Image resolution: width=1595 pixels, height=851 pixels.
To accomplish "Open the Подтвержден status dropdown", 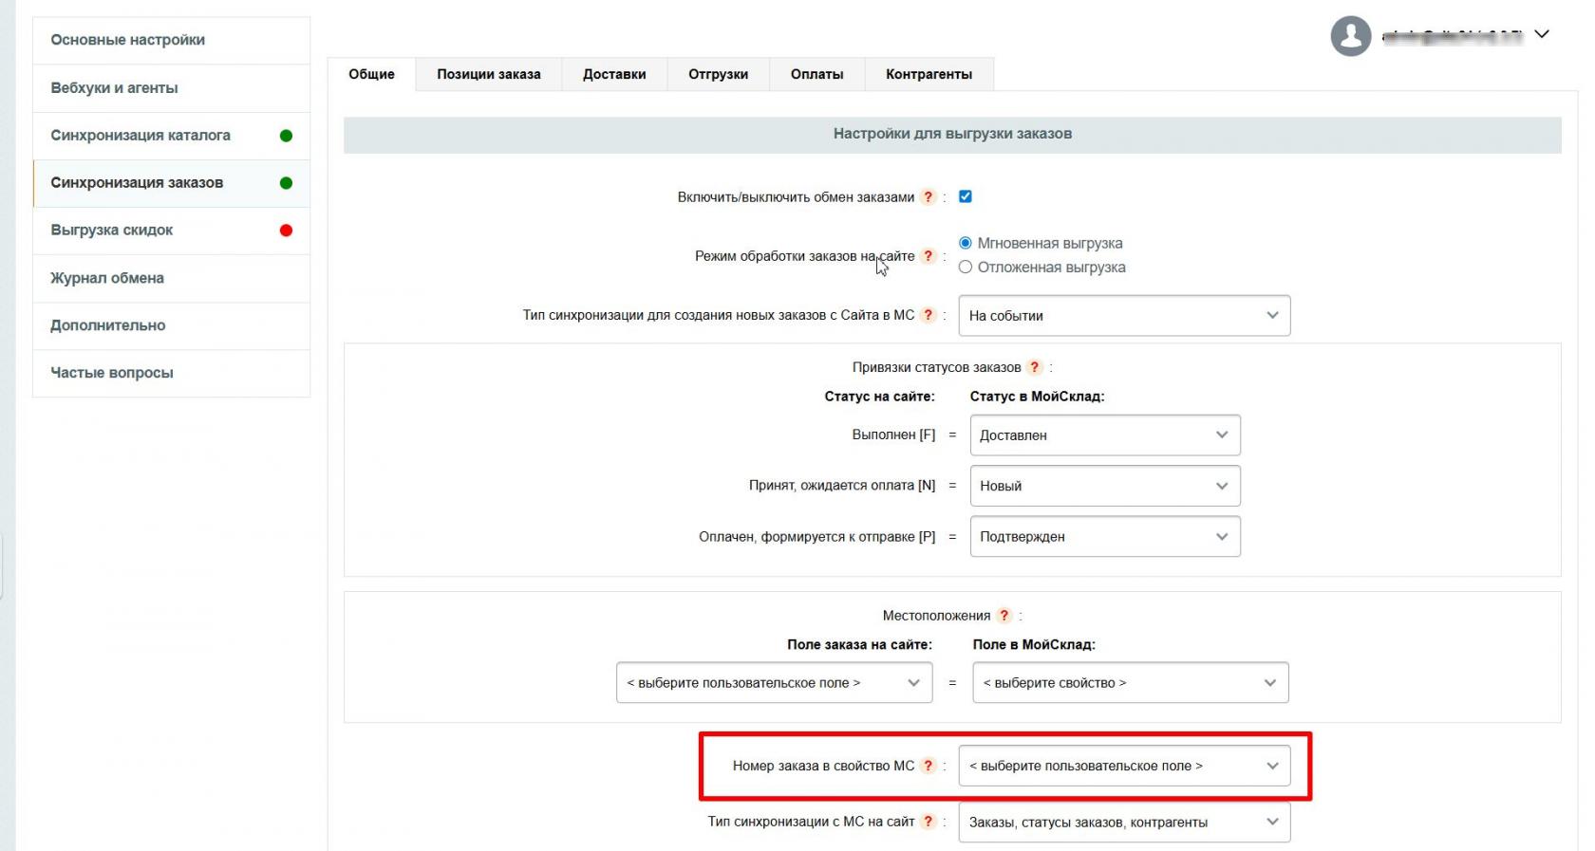I will click(x=1105, y=537).
